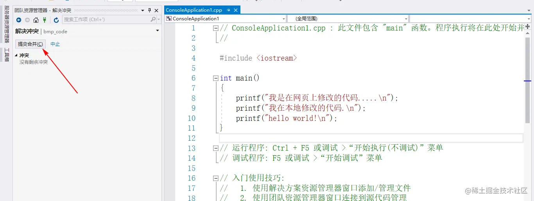534x201 pixels.
Task: Close the ConsoleApplication1.cpp tab
Action: pyautogui.click(x=236, y=10)
